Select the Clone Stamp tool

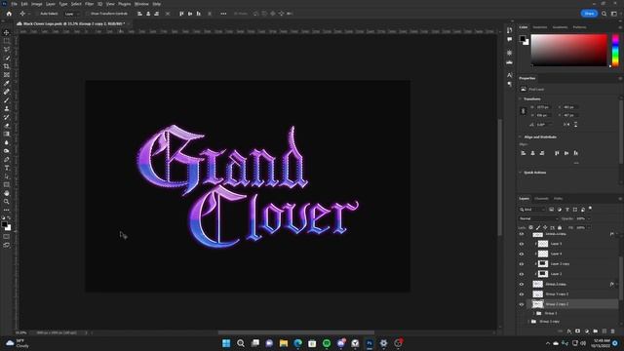coord(7,108)
